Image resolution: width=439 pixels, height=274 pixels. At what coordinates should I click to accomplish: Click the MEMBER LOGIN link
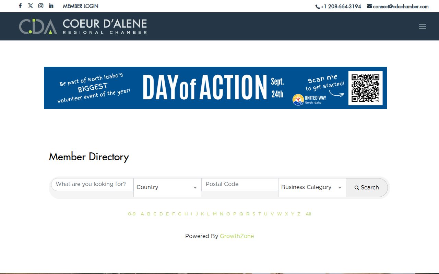81,6
